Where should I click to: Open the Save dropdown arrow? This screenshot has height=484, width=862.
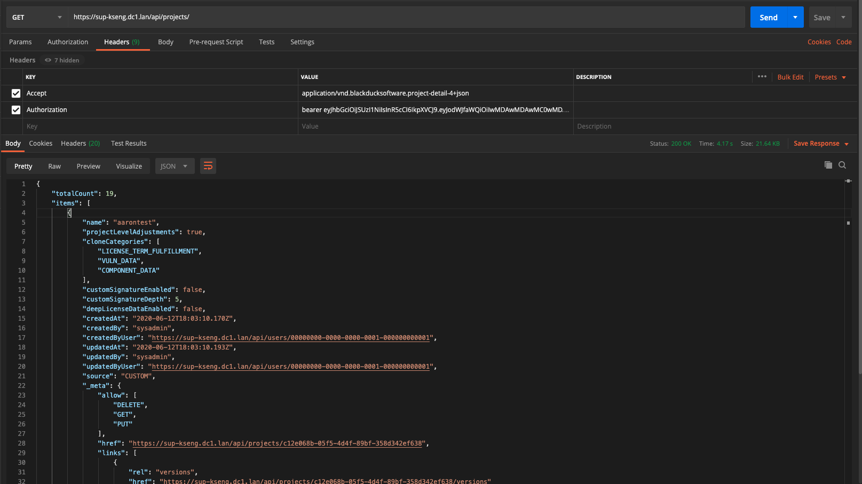click(843, 17)
